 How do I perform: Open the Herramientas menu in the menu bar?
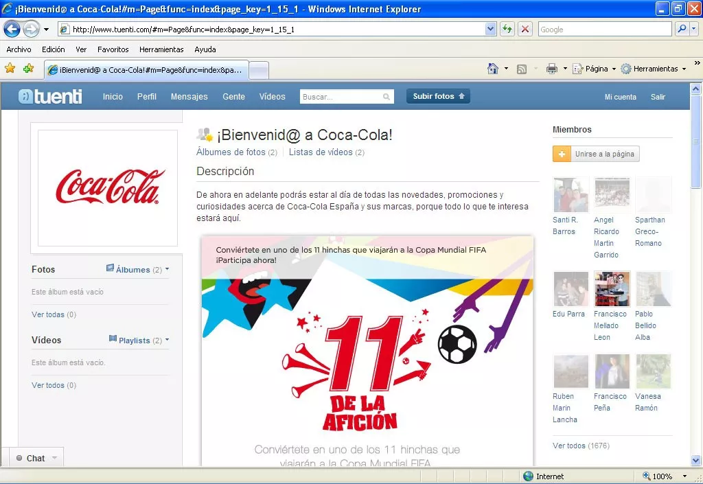(161, 49)
